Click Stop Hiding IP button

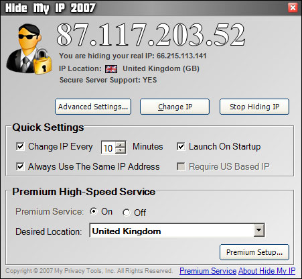254,107
